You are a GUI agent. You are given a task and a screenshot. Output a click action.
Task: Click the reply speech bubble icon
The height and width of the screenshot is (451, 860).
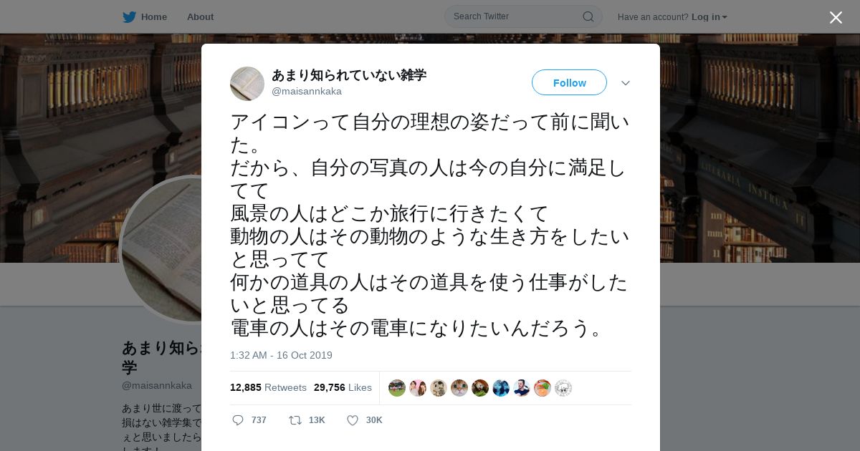[238, 420]
